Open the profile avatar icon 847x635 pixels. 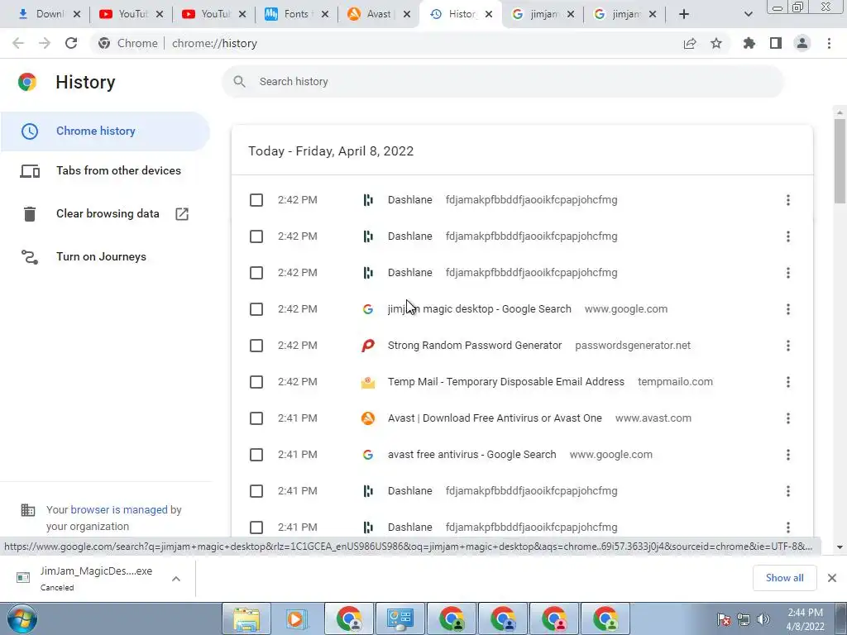click(x=802, y=43)
